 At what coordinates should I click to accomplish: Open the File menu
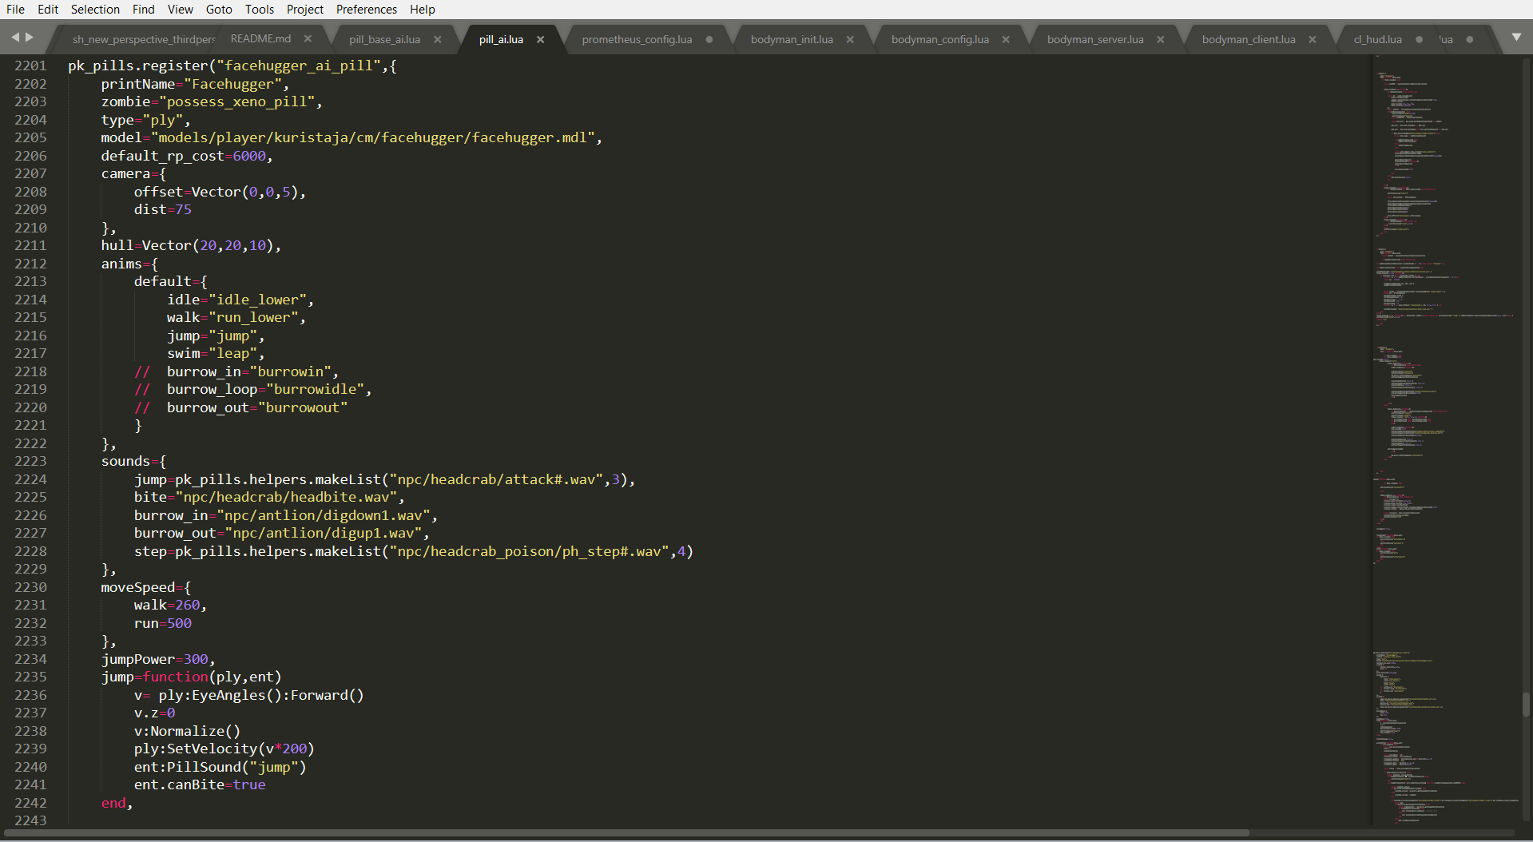pyautogui.click(x=15, y=10)
